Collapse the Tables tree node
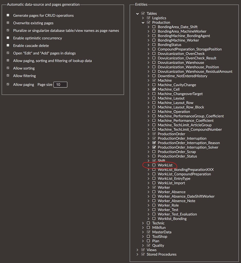This screenshot has width=241, height=263. [137, 13]
